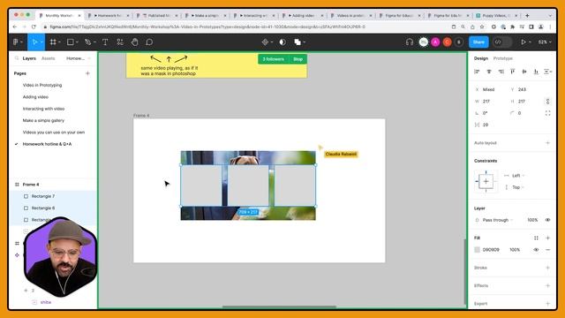The height and width of the screenshot is (318, 565).
Task: Start audio conversation with headphones icon
Action: [x=410, y=42]
